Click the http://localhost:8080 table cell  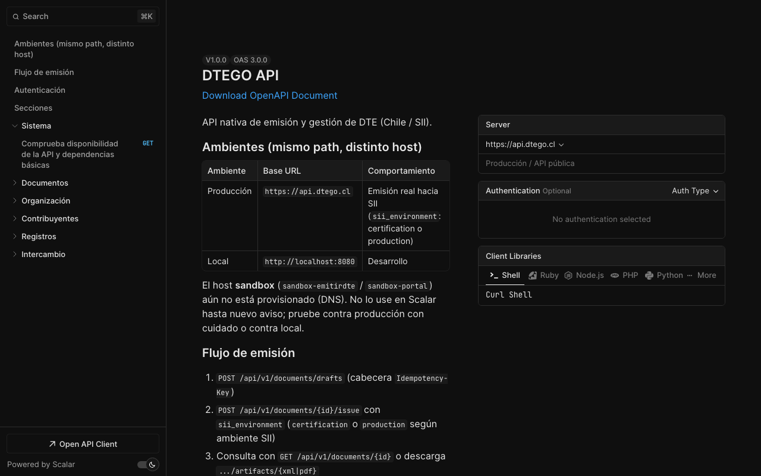click(310, 261)
